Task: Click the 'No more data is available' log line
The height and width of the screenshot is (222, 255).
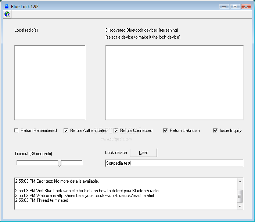Action: (x=57, y=181)
